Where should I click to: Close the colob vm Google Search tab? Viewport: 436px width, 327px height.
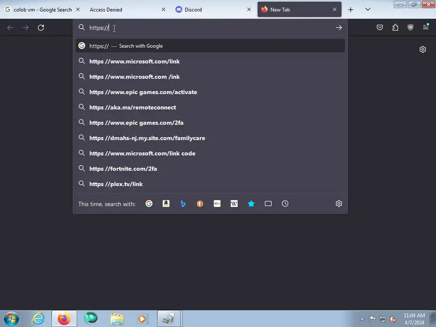(78, 9)
